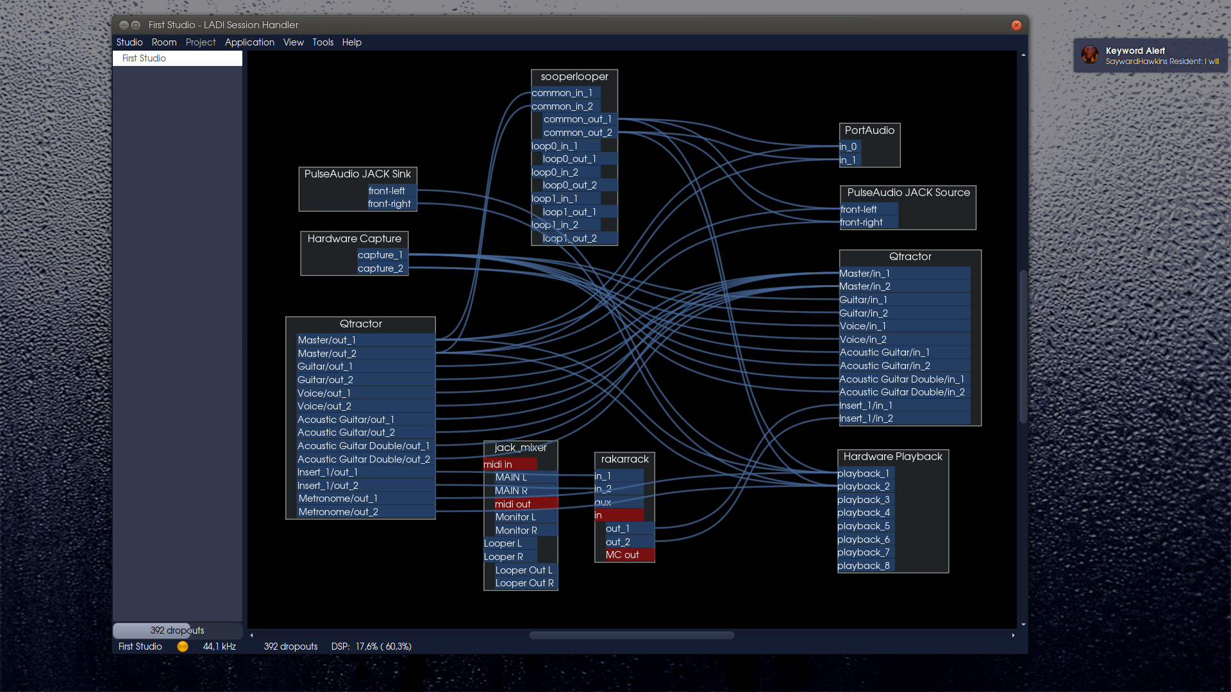Select the sooperlooper client title
The image size is (1231, 692).
coord(574,77)
